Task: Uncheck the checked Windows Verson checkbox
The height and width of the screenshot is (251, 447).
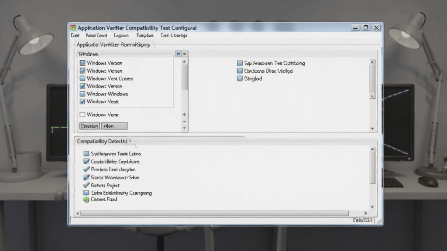Action: [x=83, y=86]
